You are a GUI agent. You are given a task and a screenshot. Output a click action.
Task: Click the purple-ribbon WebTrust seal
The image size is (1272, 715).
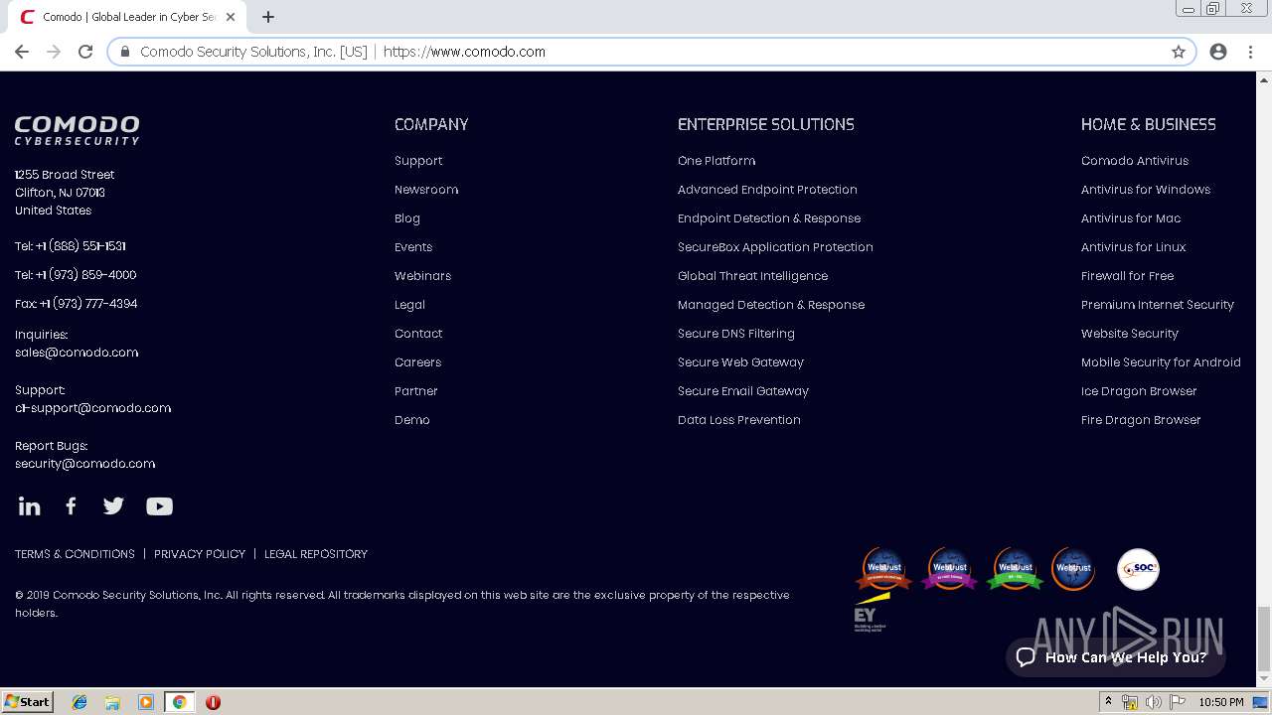(x=949, y=568)
